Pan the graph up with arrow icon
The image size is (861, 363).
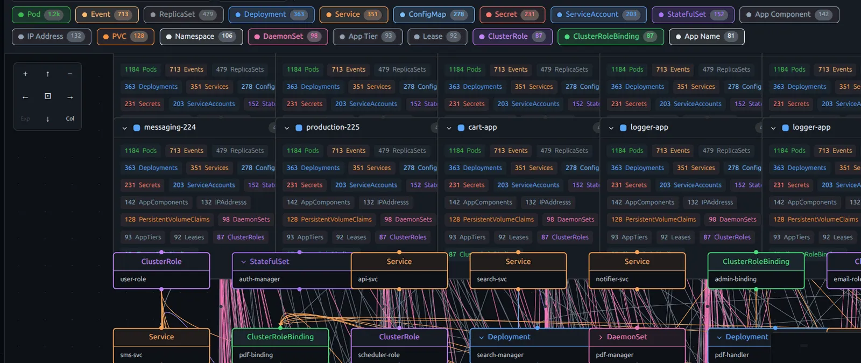tap(48, 74)
